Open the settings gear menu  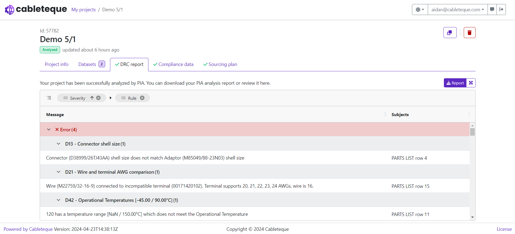[420, 10]
